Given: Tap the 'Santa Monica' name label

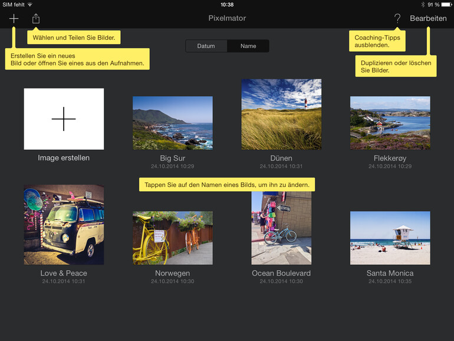Looking at the screenshot, I should pos(390,273).
